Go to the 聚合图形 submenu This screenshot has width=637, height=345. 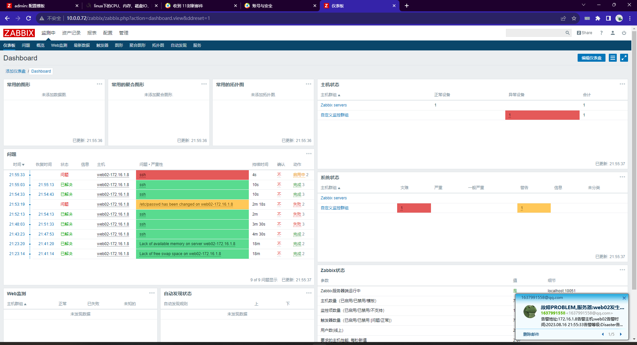tap(137, 45)
